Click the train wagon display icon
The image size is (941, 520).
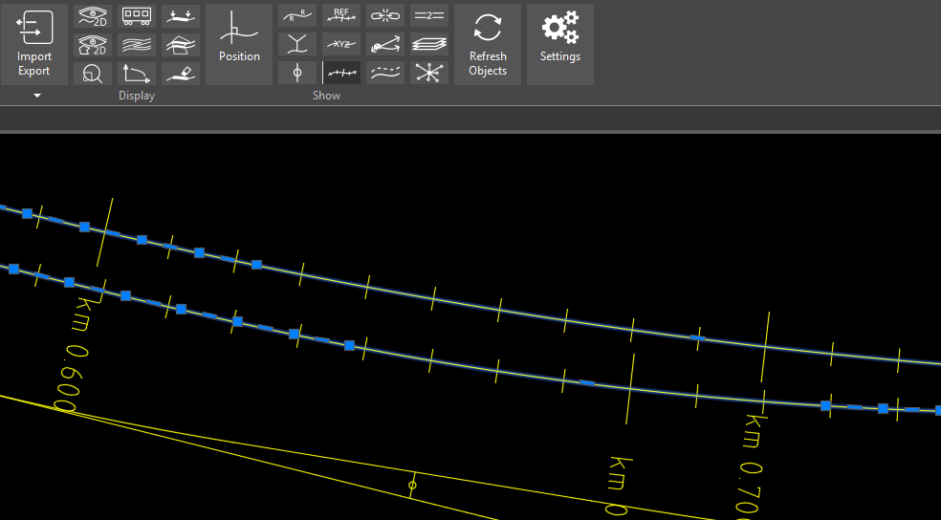click(137, 16)
